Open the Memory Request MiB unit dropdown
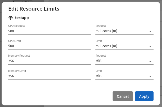The image size is (162, 107). point(121,61)
